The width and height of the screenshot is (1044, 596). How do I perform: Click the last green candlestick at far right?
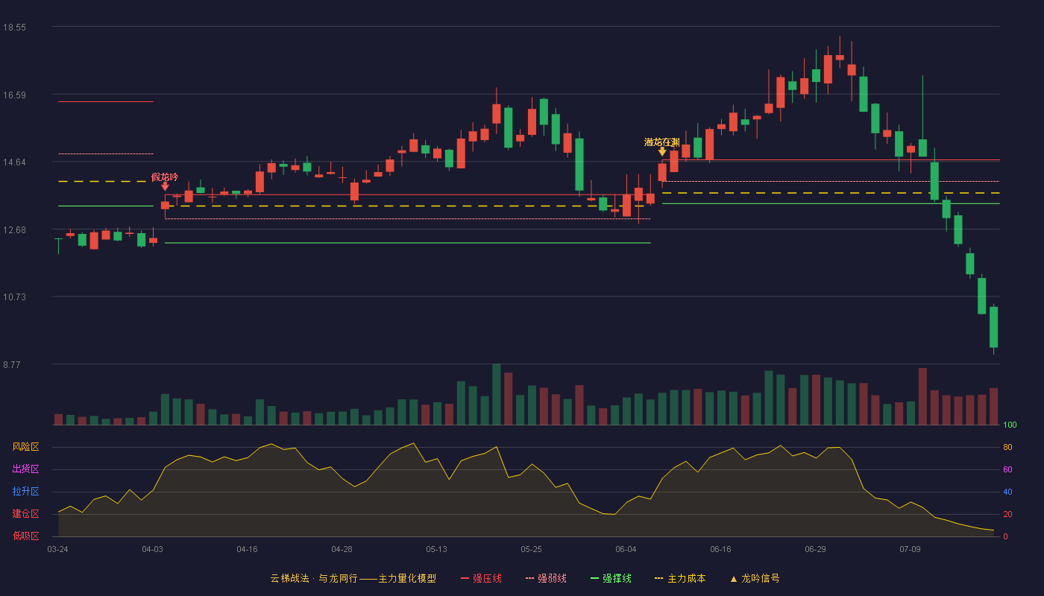tap(993, 327)
